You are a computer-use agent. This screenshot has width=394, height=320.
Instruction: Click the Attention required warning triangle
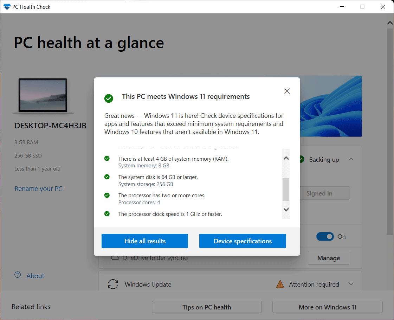coord(280,284)
